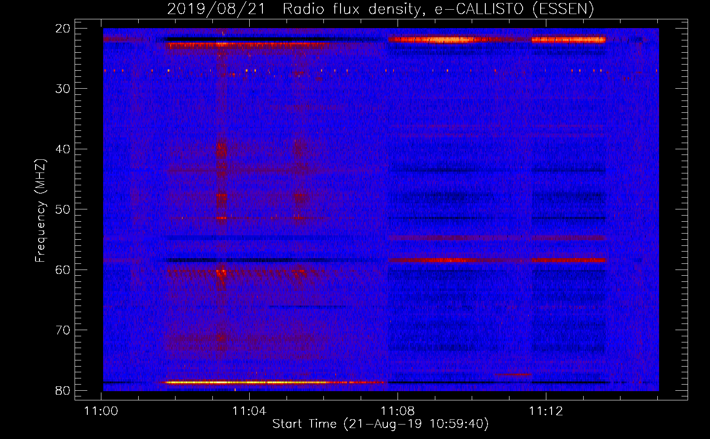
Task: Click the 30 MHz frequency tick label
Action: 63,89
